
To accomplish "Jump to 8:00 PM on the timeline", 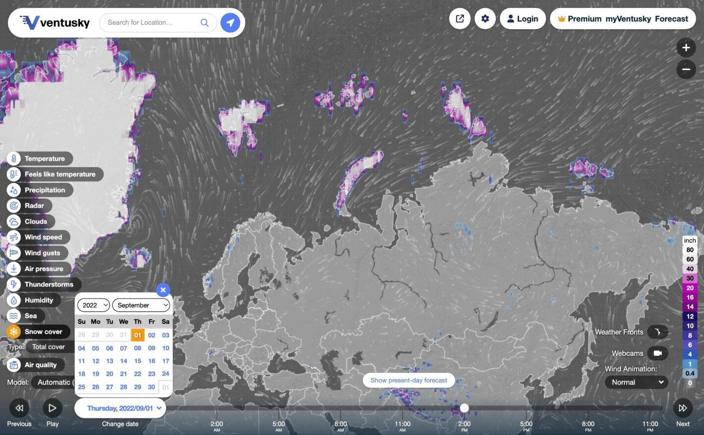I will tap(588, 426).
